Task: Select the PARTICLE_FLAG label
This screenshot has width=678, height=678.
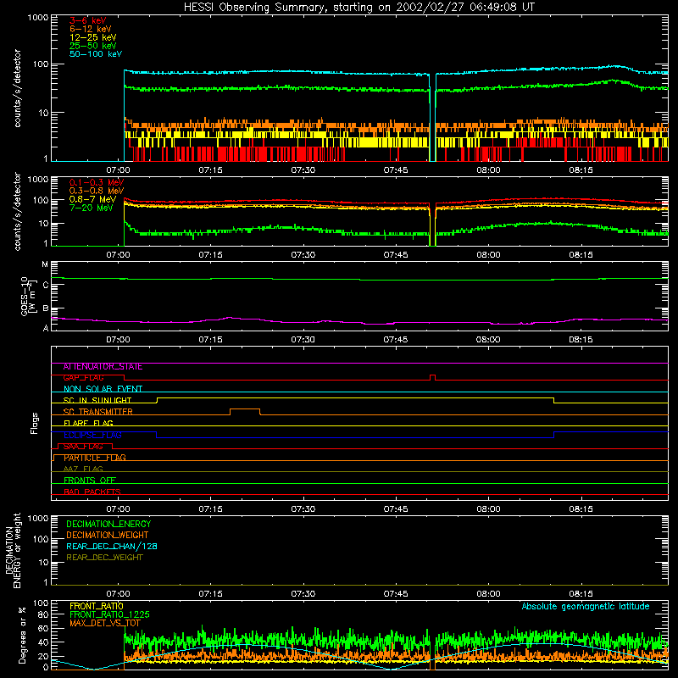Action: pyautogui.click(x=95, y=458)
